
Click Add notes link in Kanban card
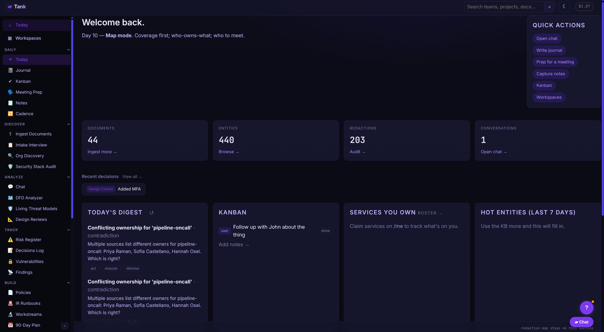click(234, 245)
